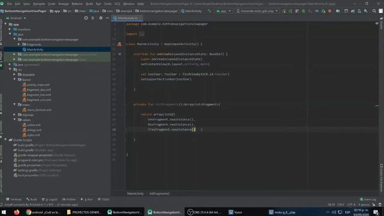The width and height of the screenshot is (384, 216).
Task: Expand the mipmap folder
Action: 14,115
